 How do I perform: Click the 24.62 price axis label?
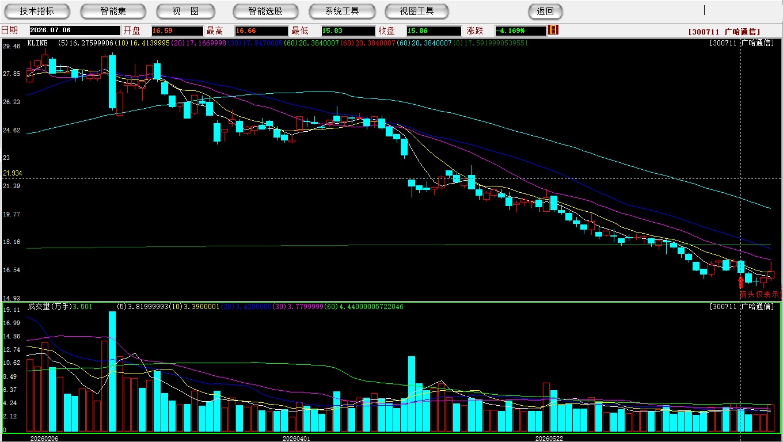(12, 131)
